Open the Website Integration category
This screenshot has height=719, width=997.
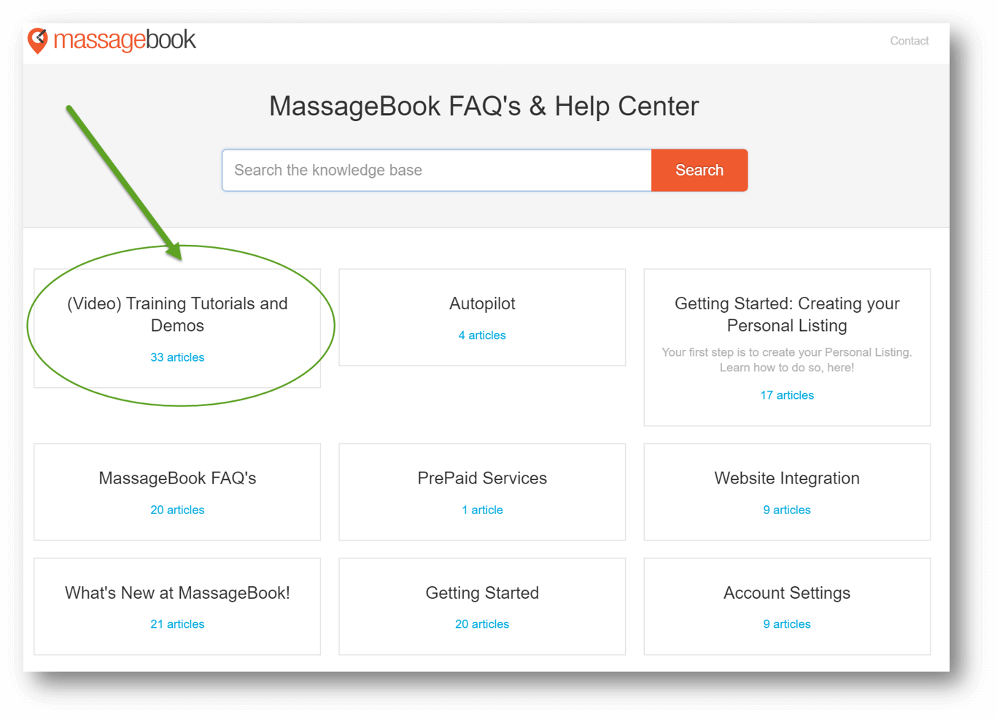787,478
